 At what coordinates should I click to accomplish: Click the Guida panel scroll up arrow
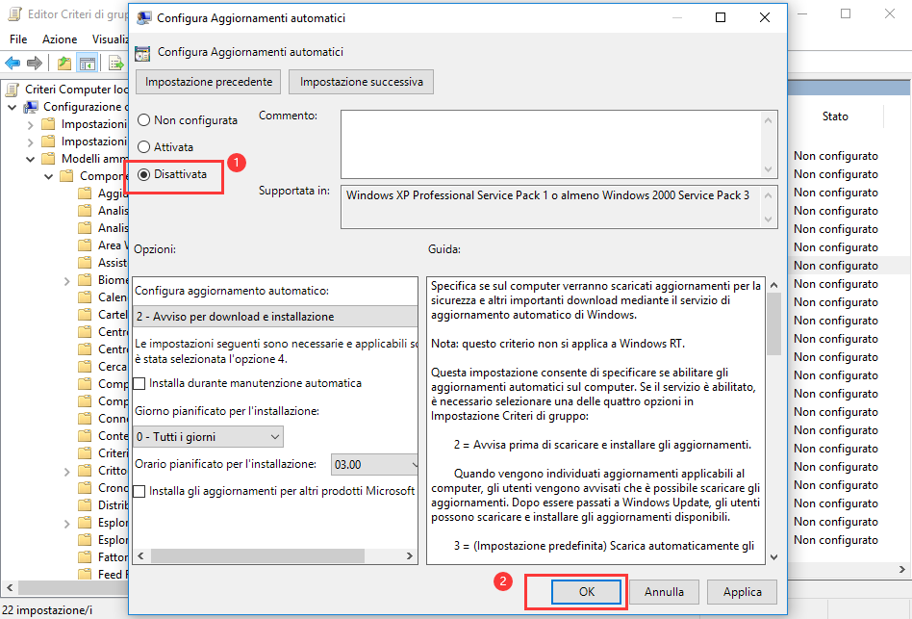tap(773, 285)
